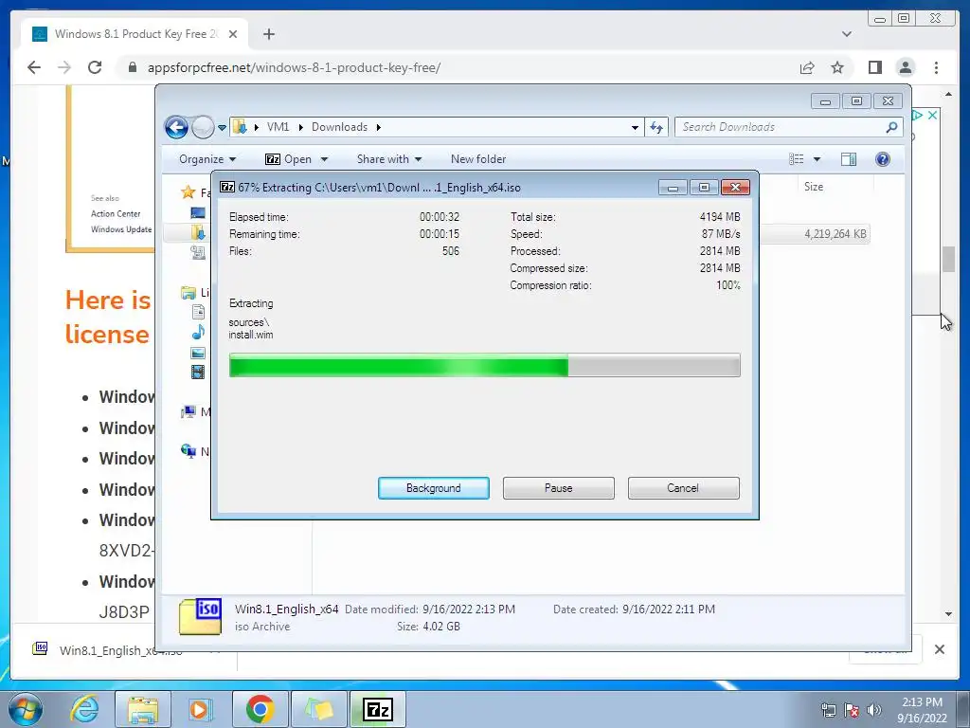This screenshot has width=970, height=728.
Task: Open Chrome three-dot menu
Action: 936,67
